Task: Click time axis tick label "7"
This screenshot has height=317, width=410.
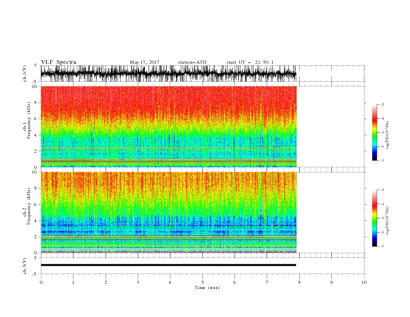Action: 267,282
